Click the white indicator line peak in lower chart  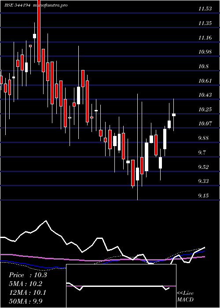pos(46,220)
